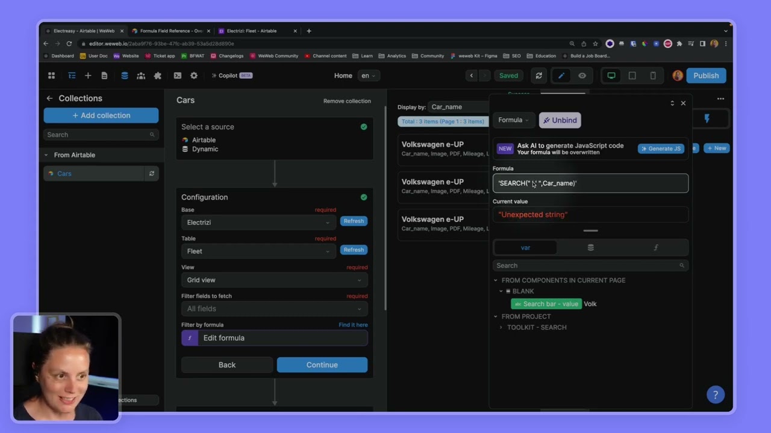The height and width of the screenshot is (433, 771).
Task: Go back from Collections with arrow
Action: pyautogui.click(x=49, y=99)
